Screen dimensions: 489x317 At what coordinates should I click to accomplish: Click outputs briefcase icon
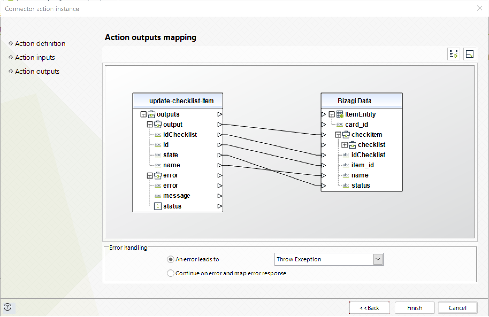coord(151,114)
